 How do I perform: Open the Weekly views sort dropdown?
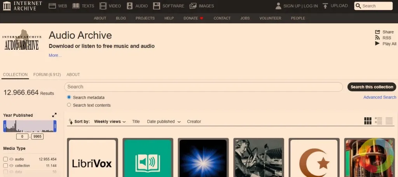pyautogui.click(x=110, y=121)
